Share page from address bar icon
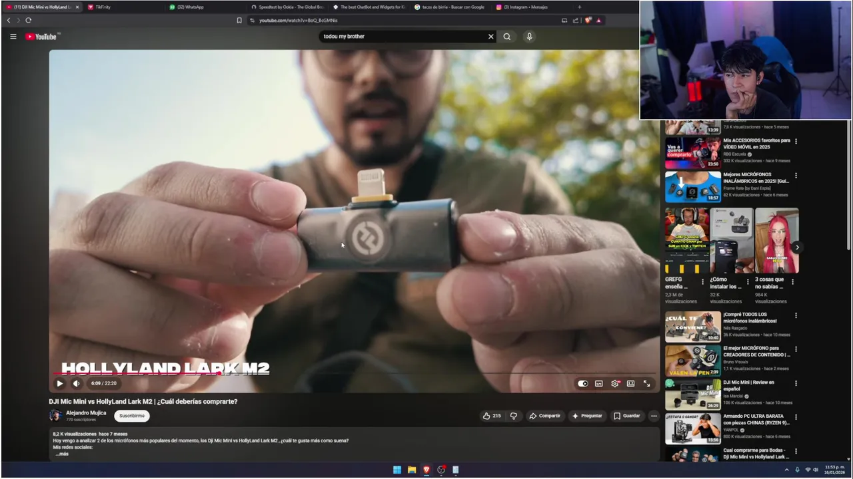Image resolution: width=853 pixels, height=479 pixels. pyautogui.click(x=575, y=21)
